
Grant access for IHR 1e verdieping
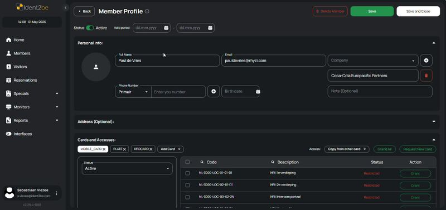[415, 173]
